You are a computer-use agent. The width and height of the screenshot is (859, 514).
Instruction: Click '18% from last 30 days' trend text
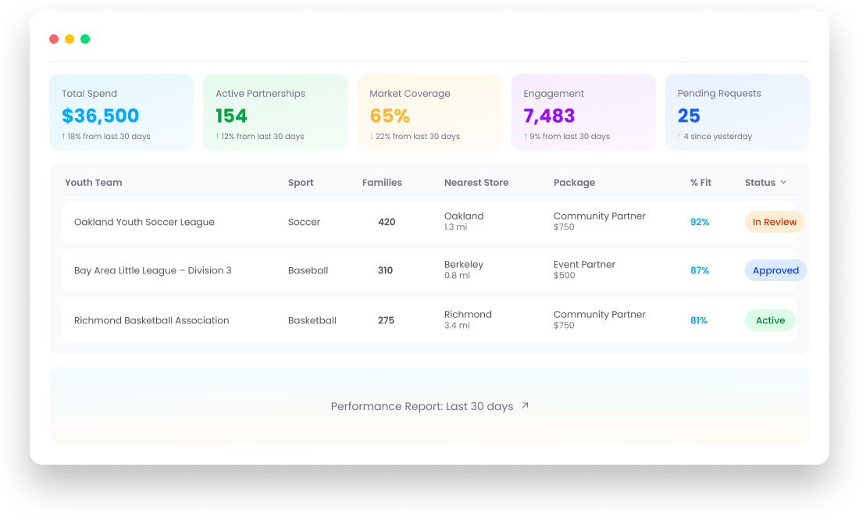(109, 137)
